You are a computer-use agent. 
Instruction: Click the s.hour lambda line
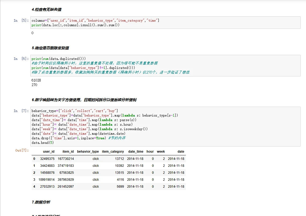click(82, 124)
